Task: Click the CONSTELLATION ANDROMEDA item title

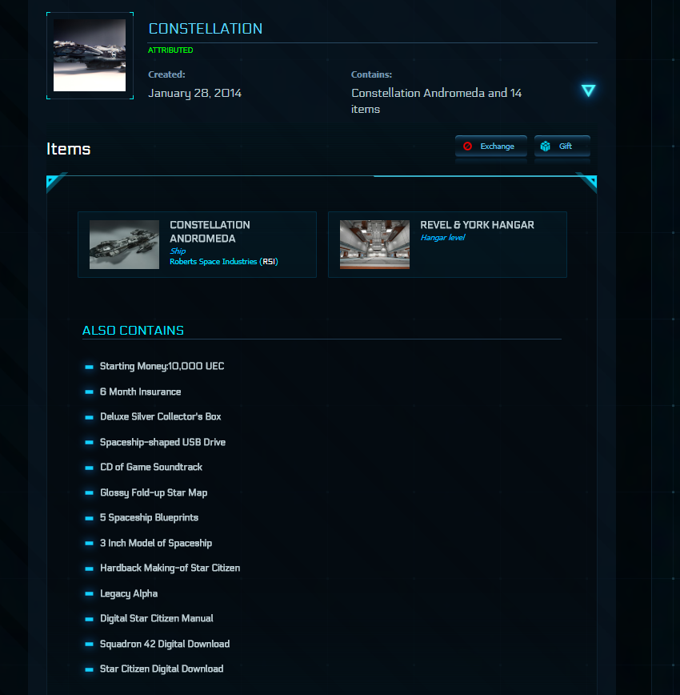Action: pyautogui.click(x=210, y=232)
